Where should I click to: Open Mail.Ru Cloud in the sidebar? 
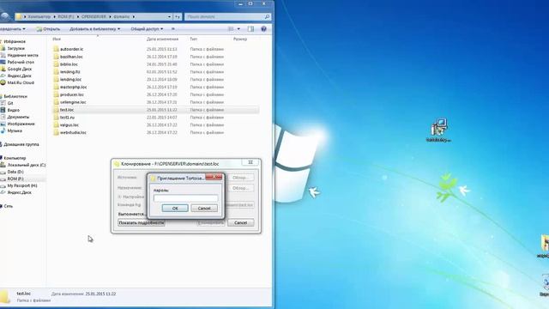[21, 82]
